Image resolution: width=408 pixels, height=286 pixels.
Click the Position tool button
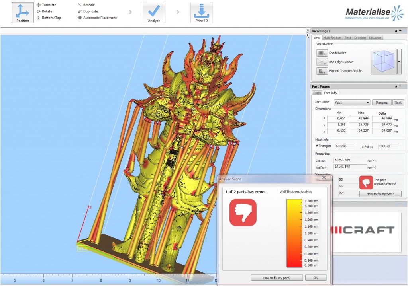tap(23, 12)
